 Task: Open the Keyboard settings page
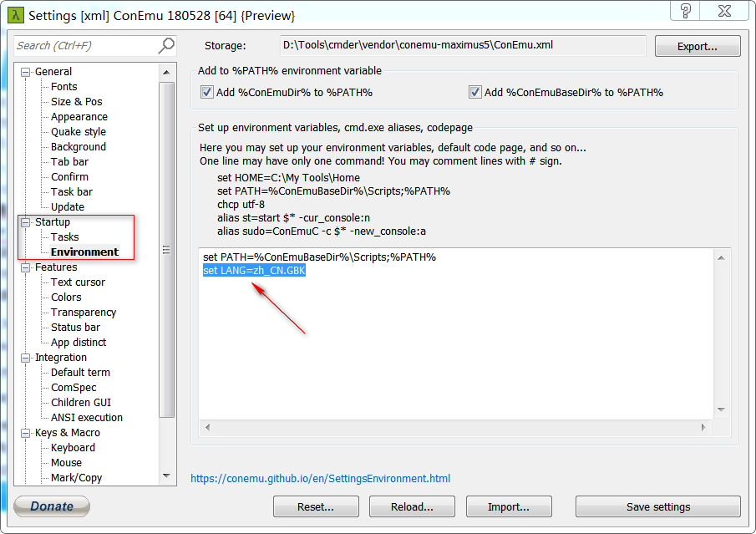point(73,448)
